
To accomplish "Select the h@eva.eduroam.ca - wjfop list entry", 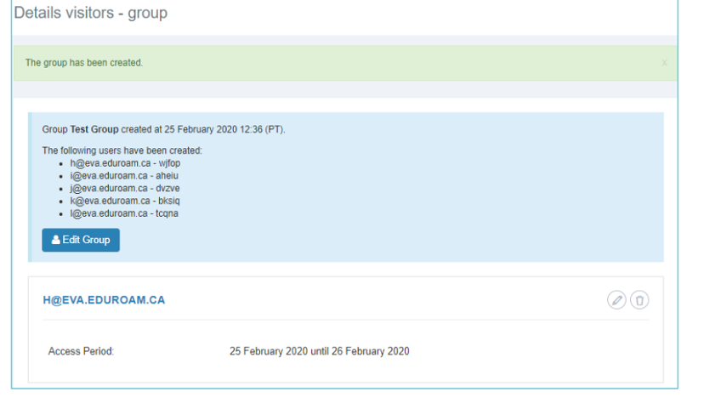I will pyautogui.click(x=125, y=162).
